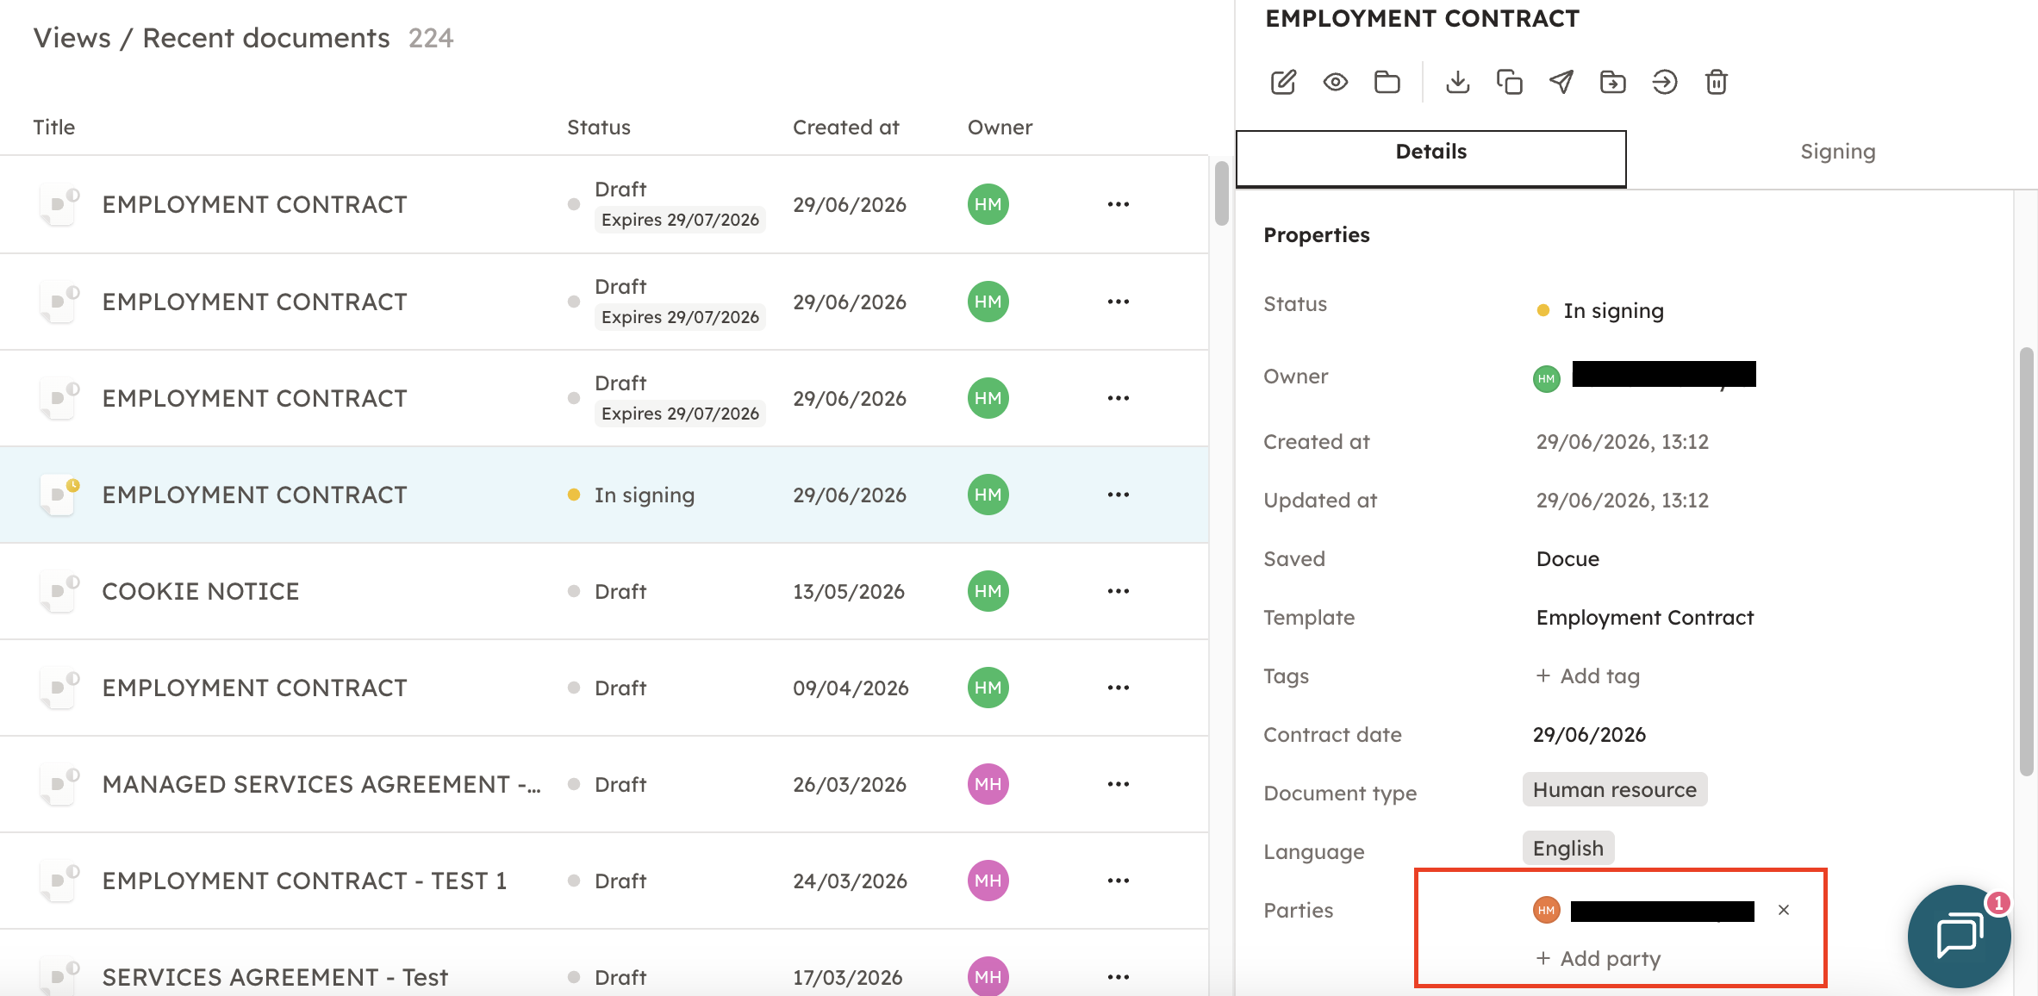The width and height of the screenshot is (2038, 996).
Task: Click the Recent documents count 224
Action: [x=431, y=38]
